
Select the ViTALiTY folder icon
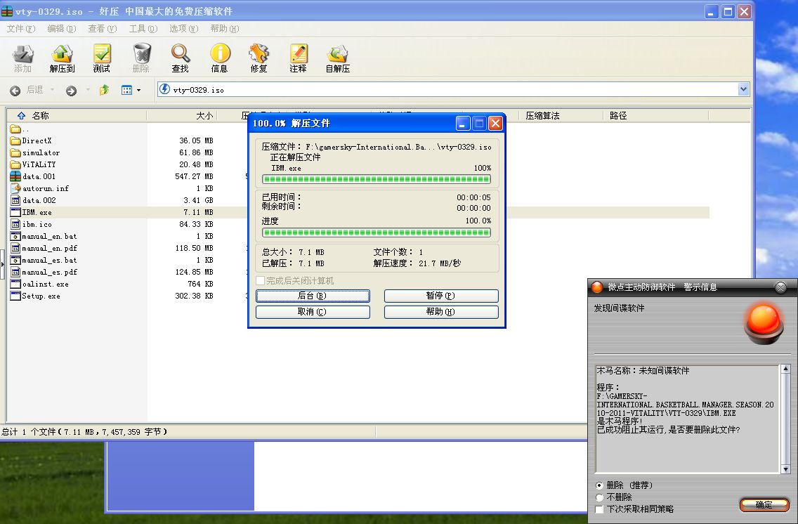click(x=15, y=164)
